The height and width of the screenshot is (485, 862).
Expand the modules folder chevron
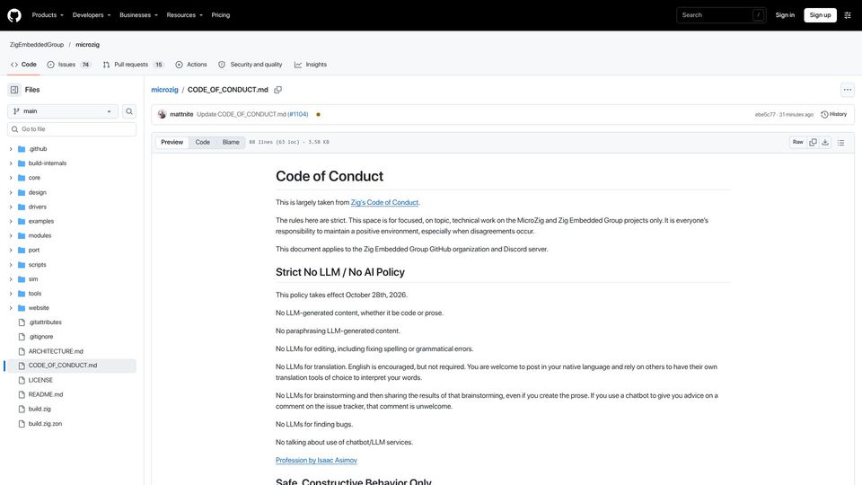tap(11, 235)
